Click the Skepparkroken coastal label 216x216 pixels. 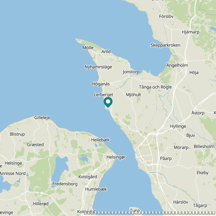[x=165, y=45]
